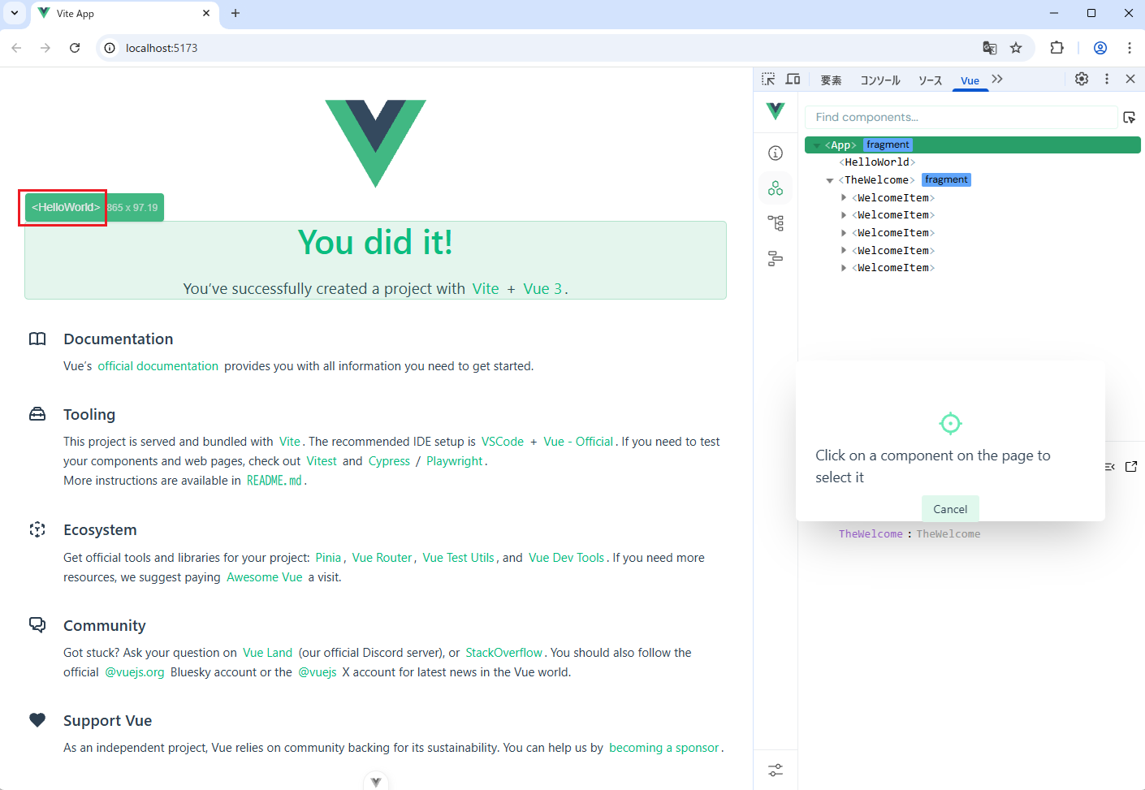Open the browser extensions puzzle icon

(1056, 48)
